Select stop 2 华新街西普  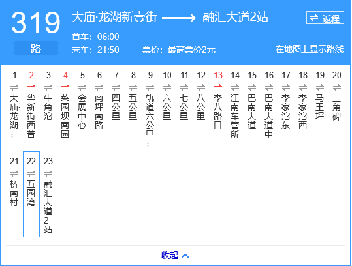pos(31,116)
